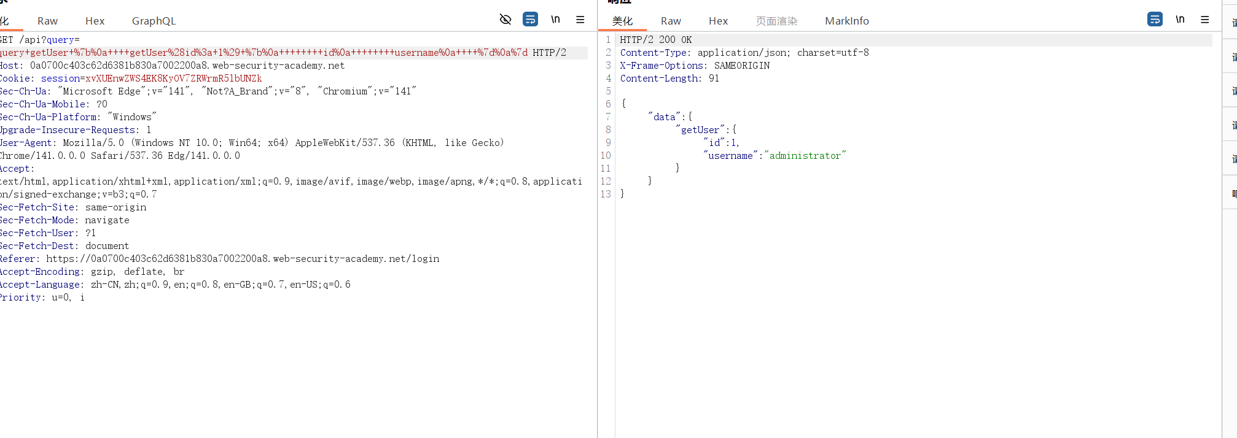
Task: Click the Content-Length header in the response
Action: coord(660,79)
